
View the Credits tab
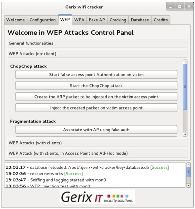coord(161,20)
